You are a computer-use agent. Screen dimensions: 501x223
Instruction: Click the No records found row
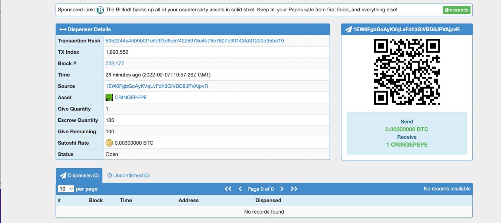pyautogui.click(x=264, y=212)
